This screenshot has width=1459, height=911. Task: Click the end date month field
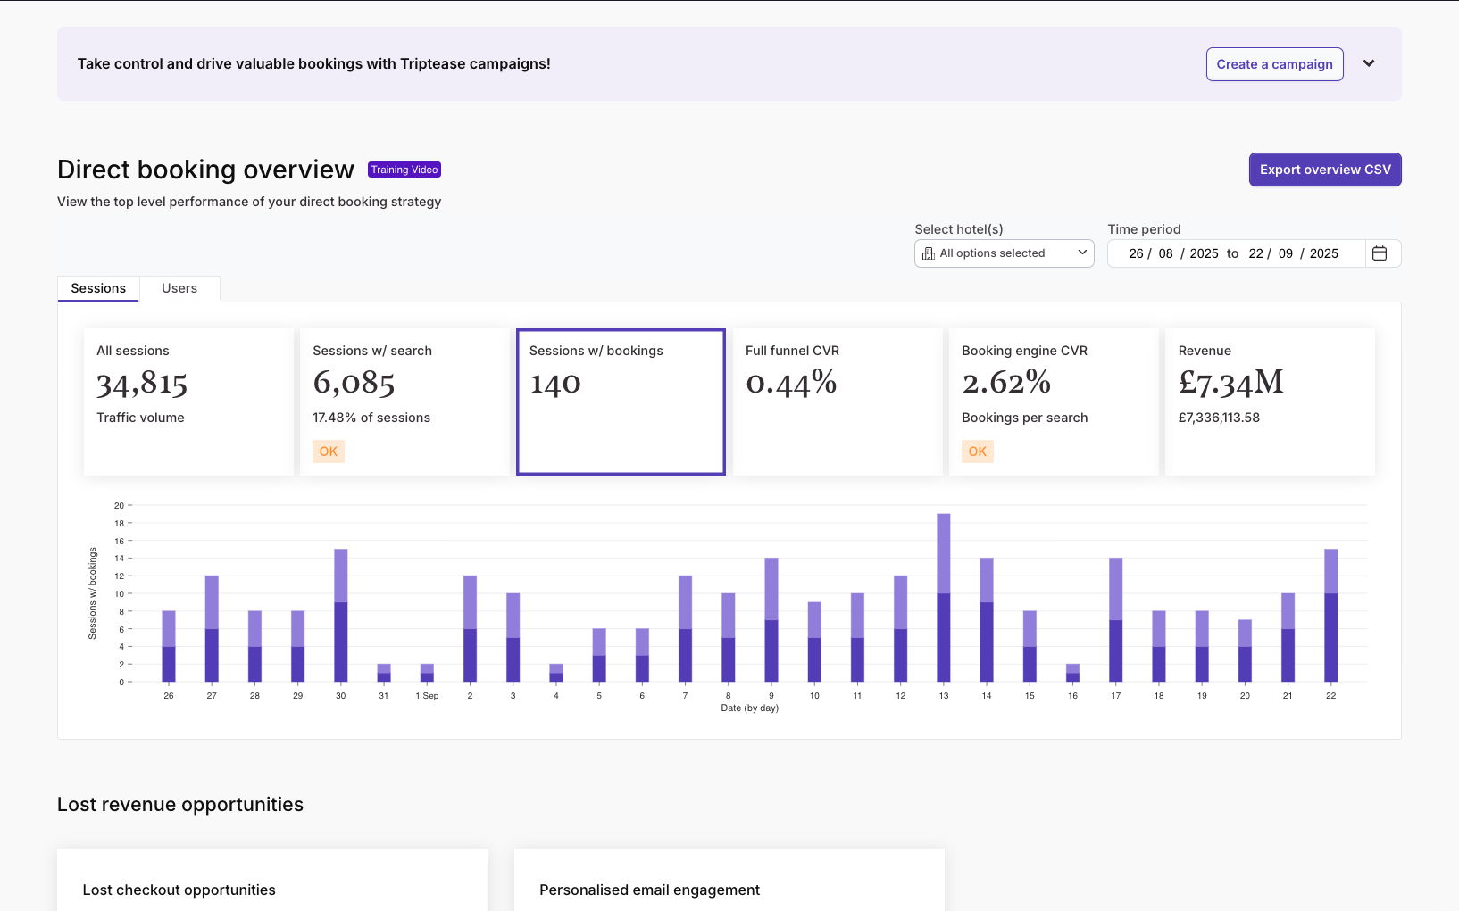pos(1285,253)
